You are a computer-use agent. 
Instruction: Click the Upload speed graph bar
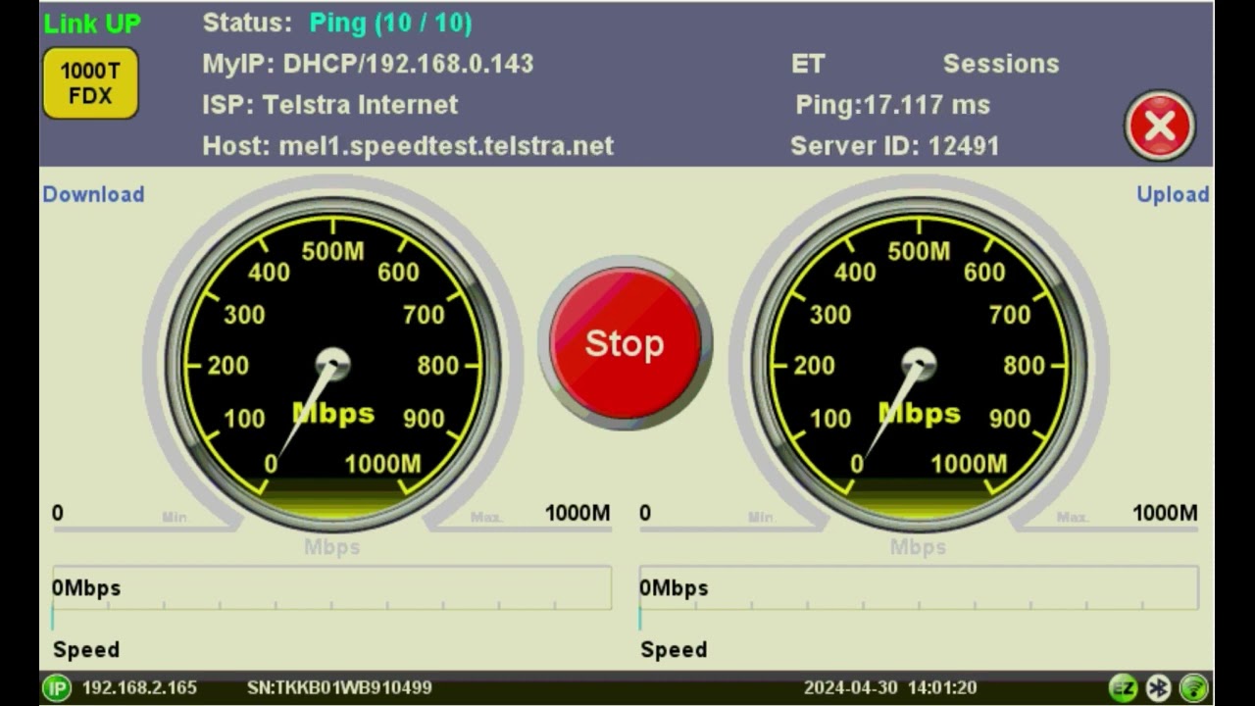tap(919, 587)
